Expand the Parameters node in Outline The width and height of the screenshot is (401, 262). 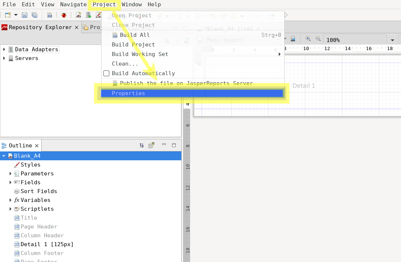[10, 174]
